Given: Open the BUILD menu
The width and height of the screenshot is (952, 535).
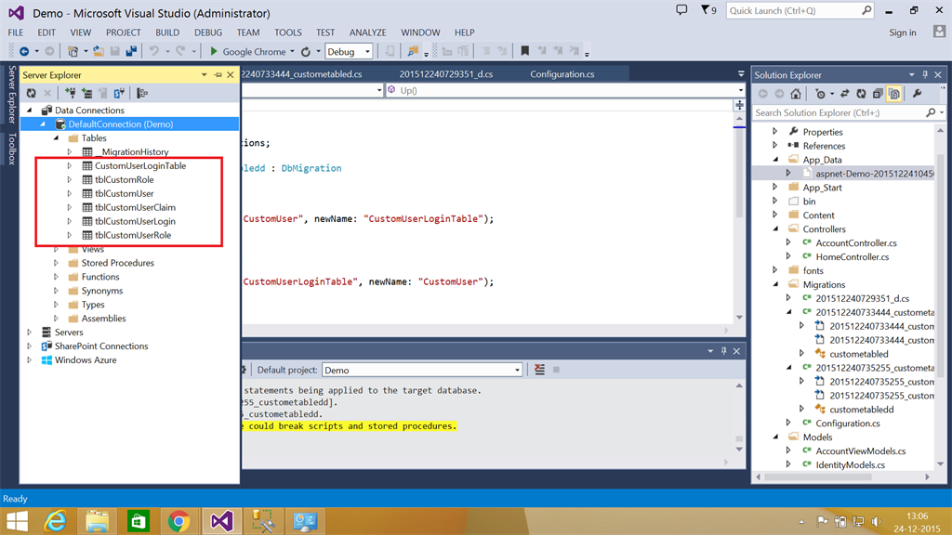Looking at the screenshot, I should [167, 33].
